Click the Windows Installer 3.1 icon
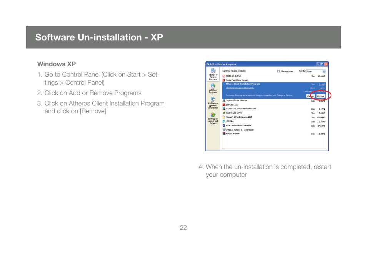The height and width of the screenshot is (256, 367). point(224,130)
